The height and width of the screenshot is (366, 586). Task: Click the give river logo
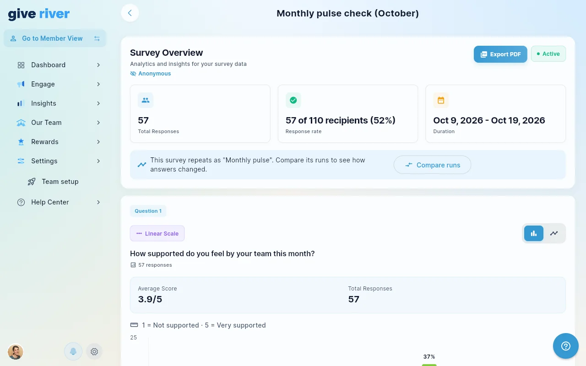39,14
